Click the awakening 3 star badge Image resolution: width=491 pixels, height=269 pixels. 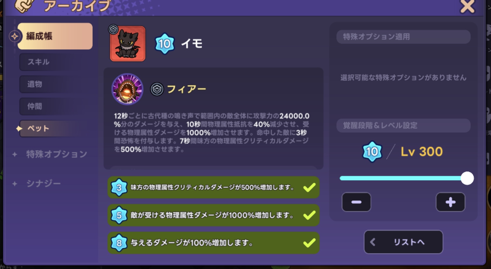[119, 187]
